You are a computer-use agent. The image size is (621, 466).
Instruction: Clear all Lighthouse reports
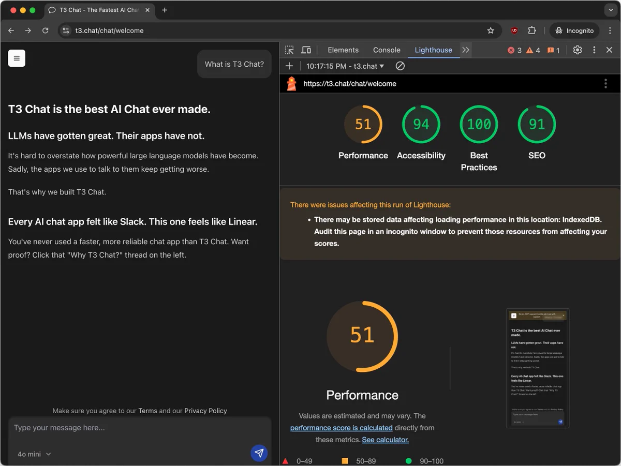point(400,66)
